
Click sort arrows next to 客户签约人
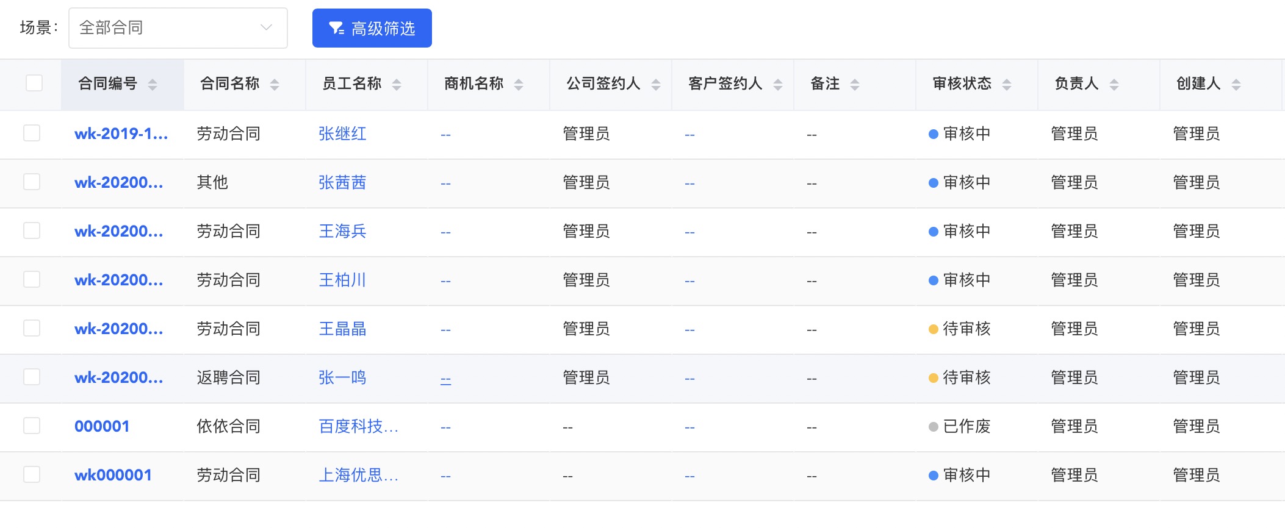point(778,85)
